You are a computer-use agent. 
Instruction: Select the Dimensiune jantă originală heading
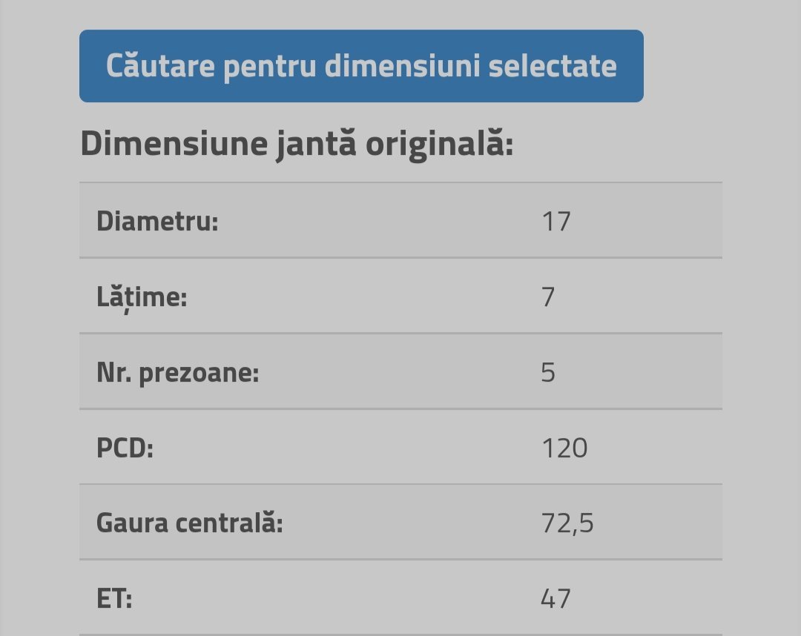297,144
